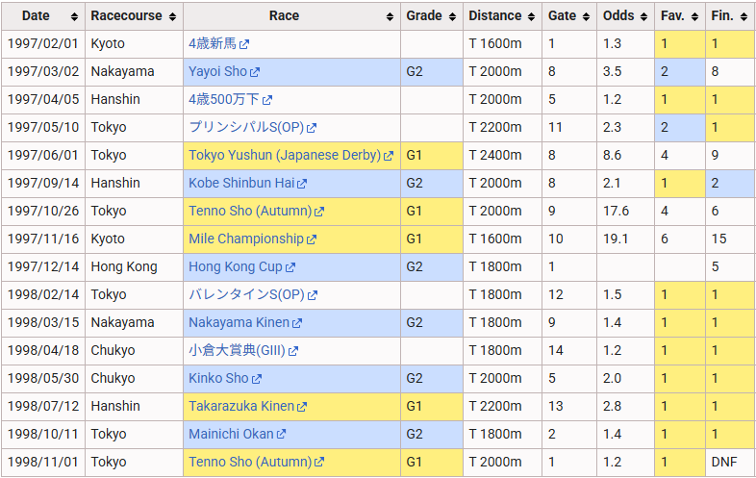756x478 pixels.
Task: Open Hong Kong Cup link
Action: point(236,266)
